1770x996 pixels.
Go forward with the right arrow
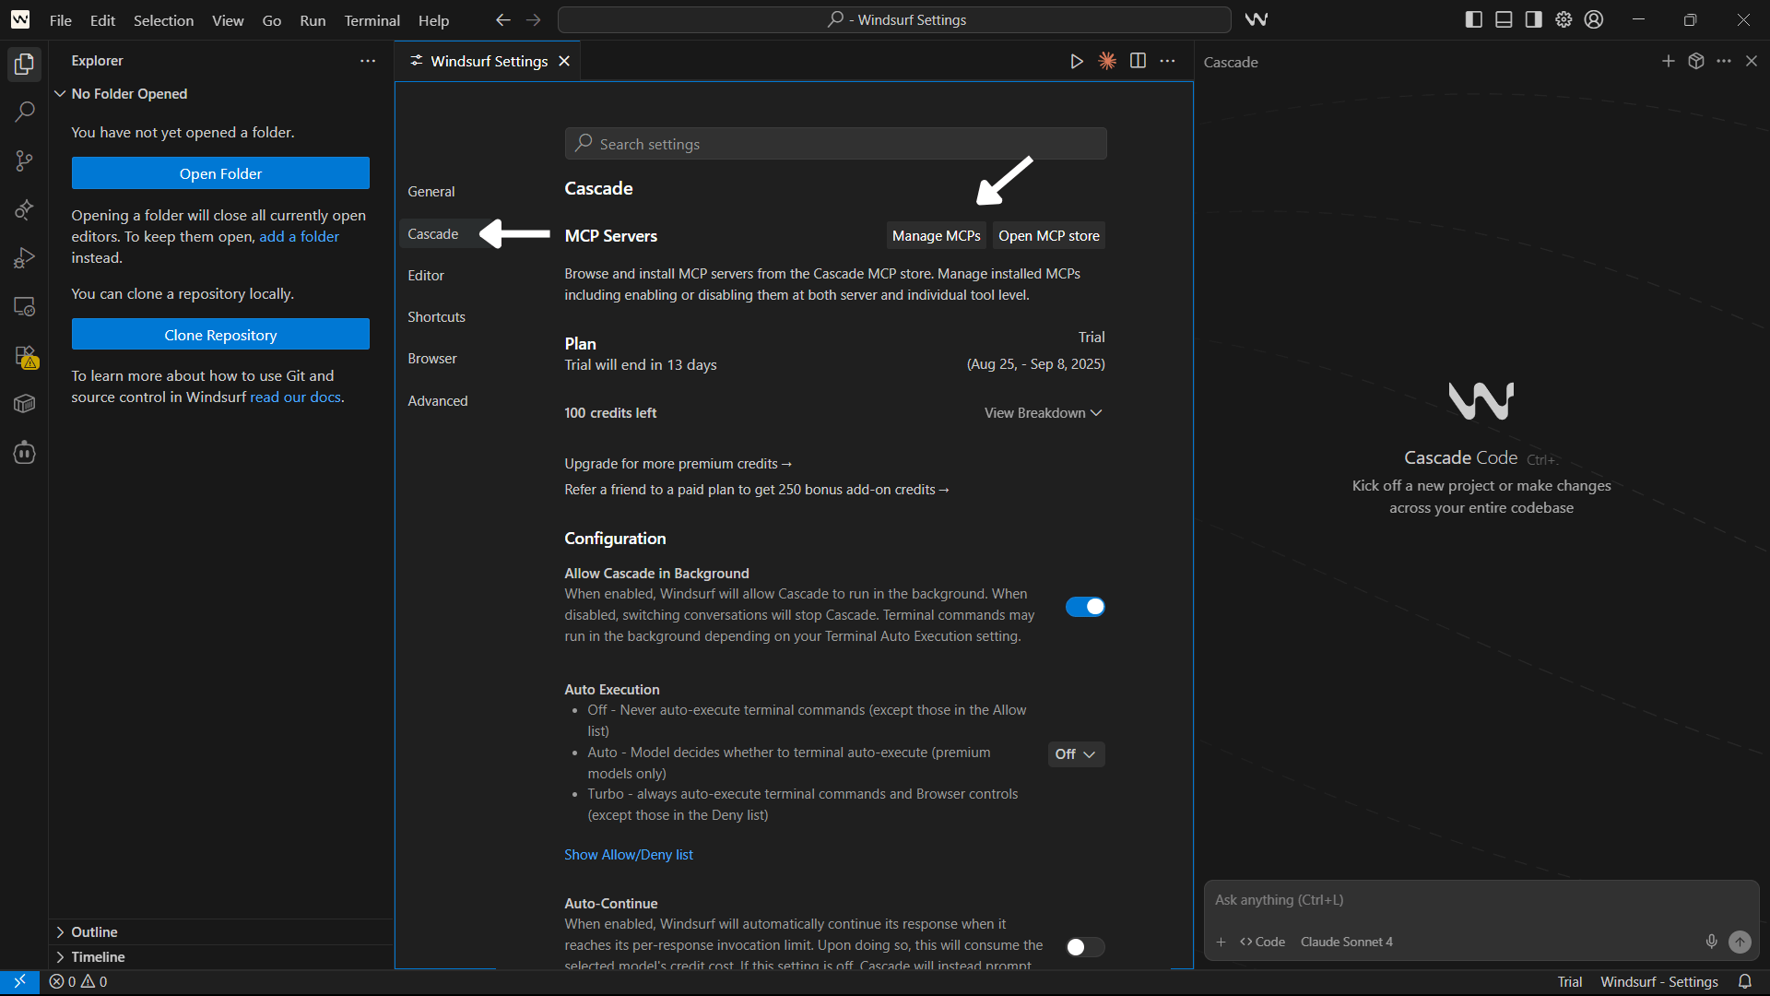(534, 19)
